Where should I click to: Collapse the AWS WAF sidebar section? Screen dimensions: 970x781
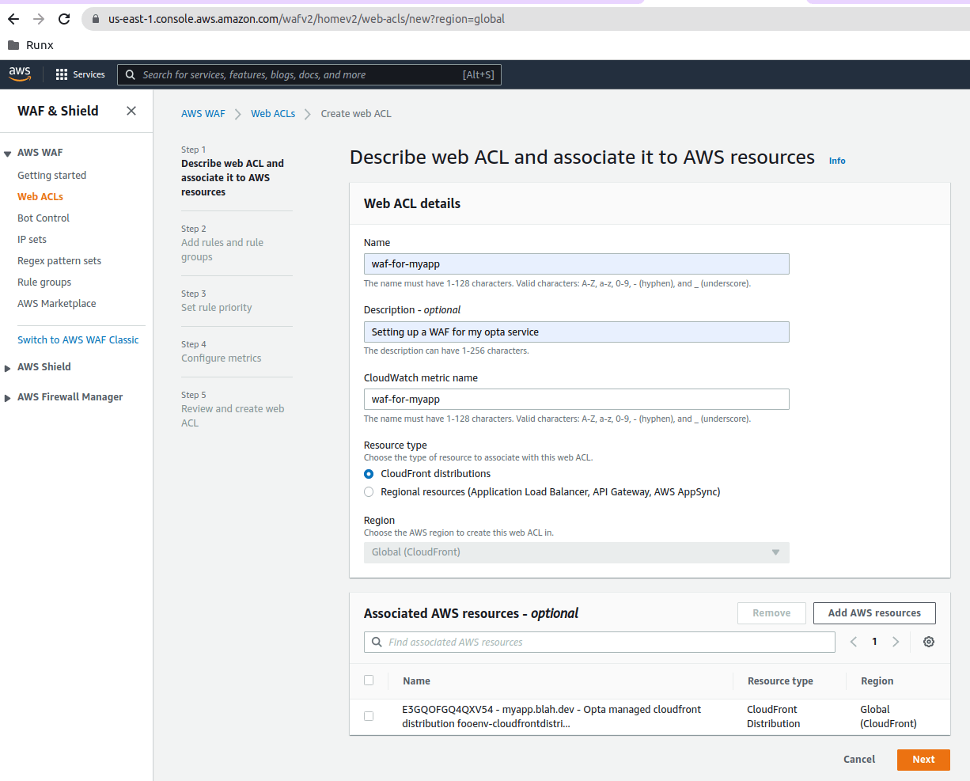(x=7, y=152)
